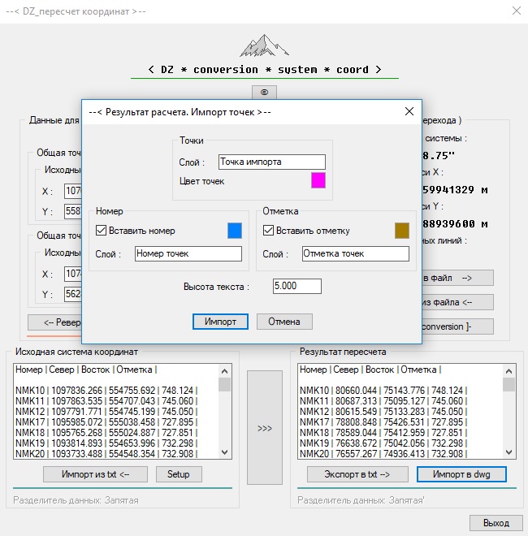This screenshot has width=528, height=536.
Task: Toggle the 'Вставить отметку' checkbox
Action: click(269, 231)
